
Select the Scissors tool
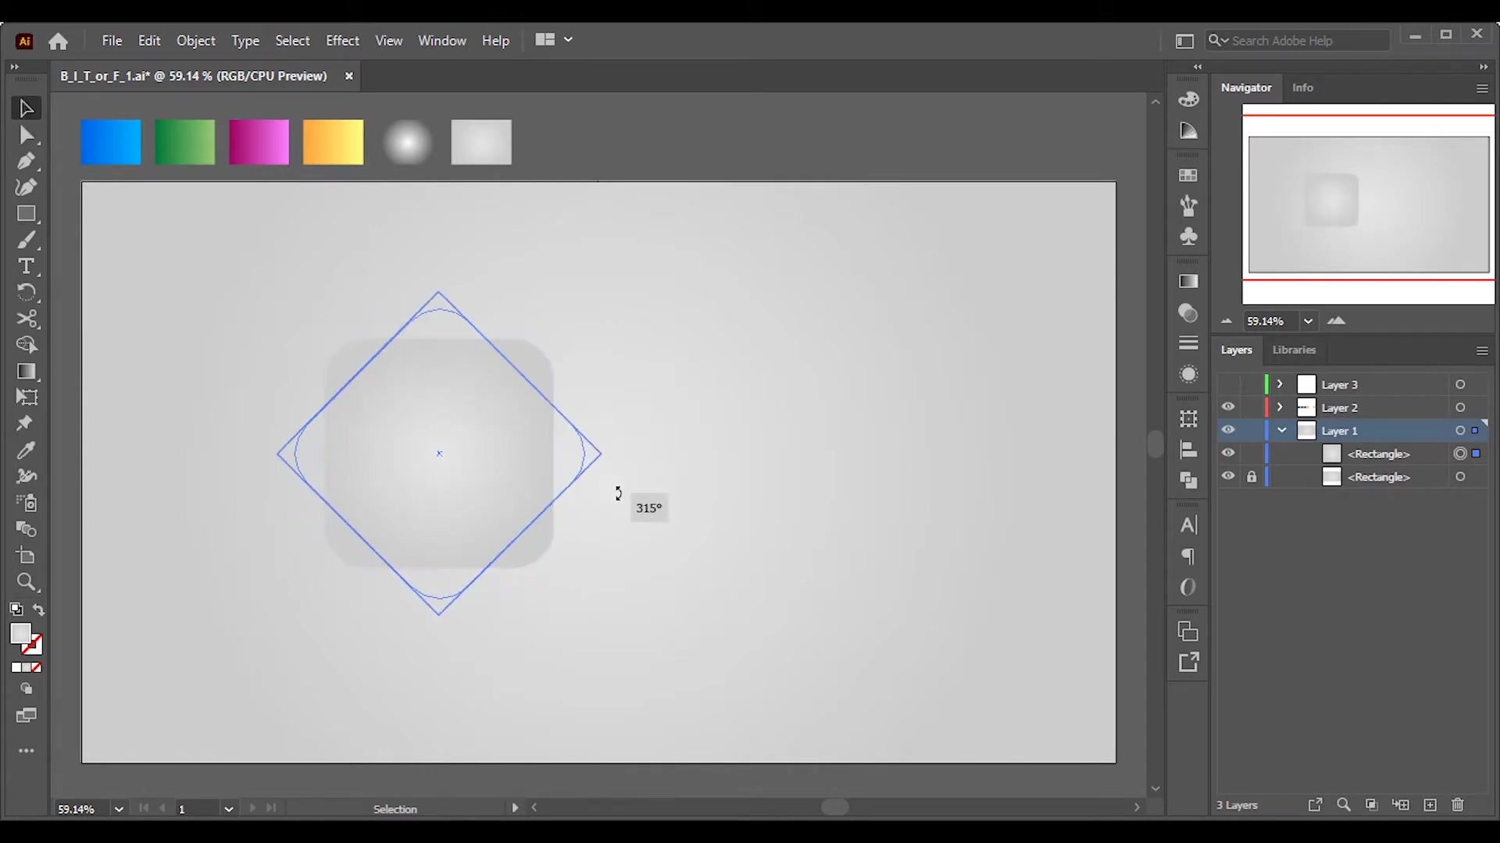click(26, 318)
